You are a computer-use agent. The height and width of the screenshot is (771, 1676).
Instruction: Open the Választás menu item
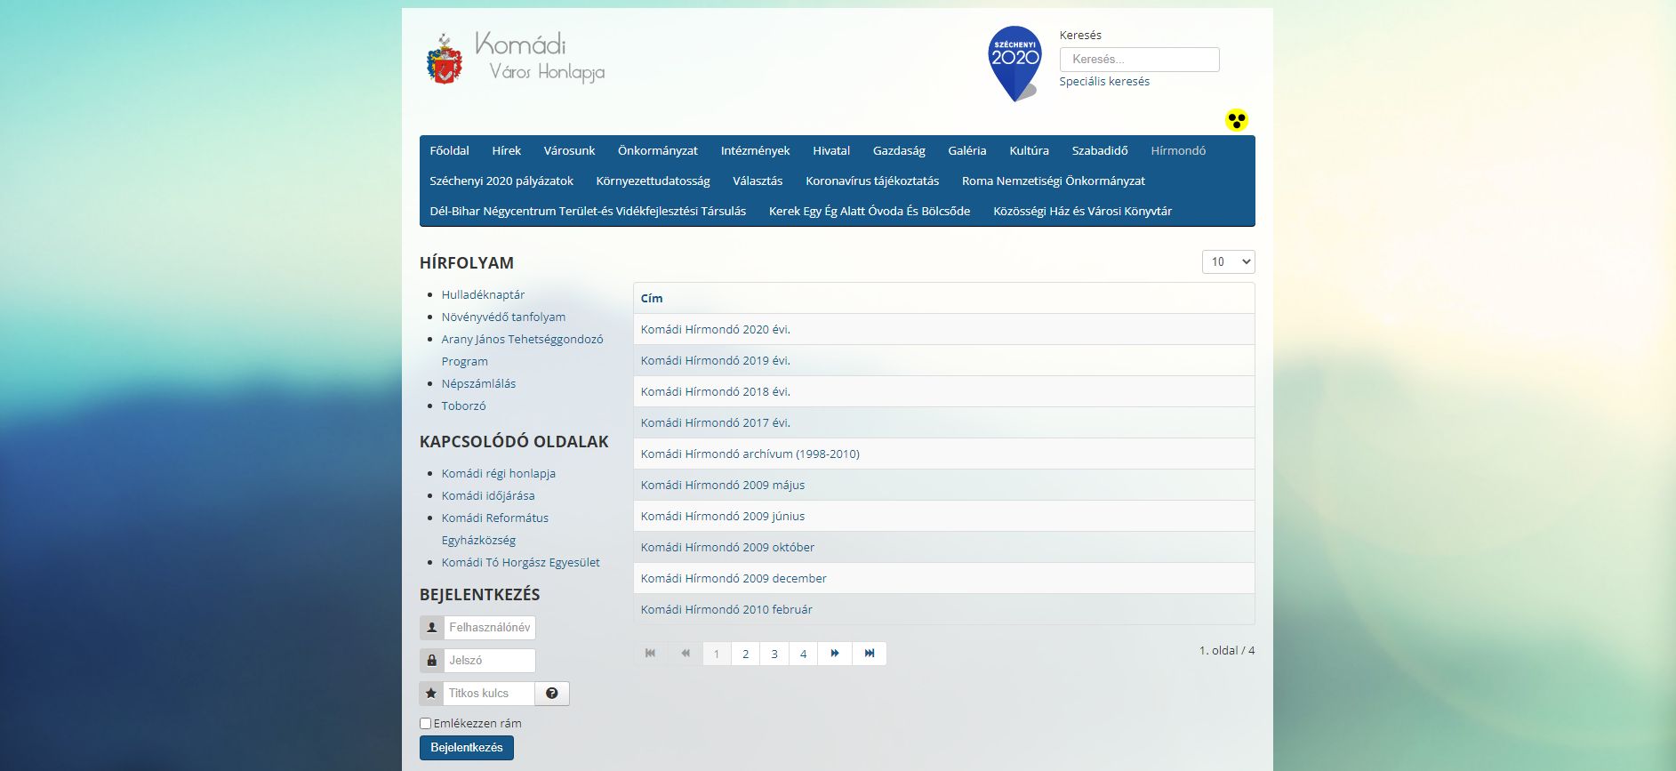pos(758,181)
